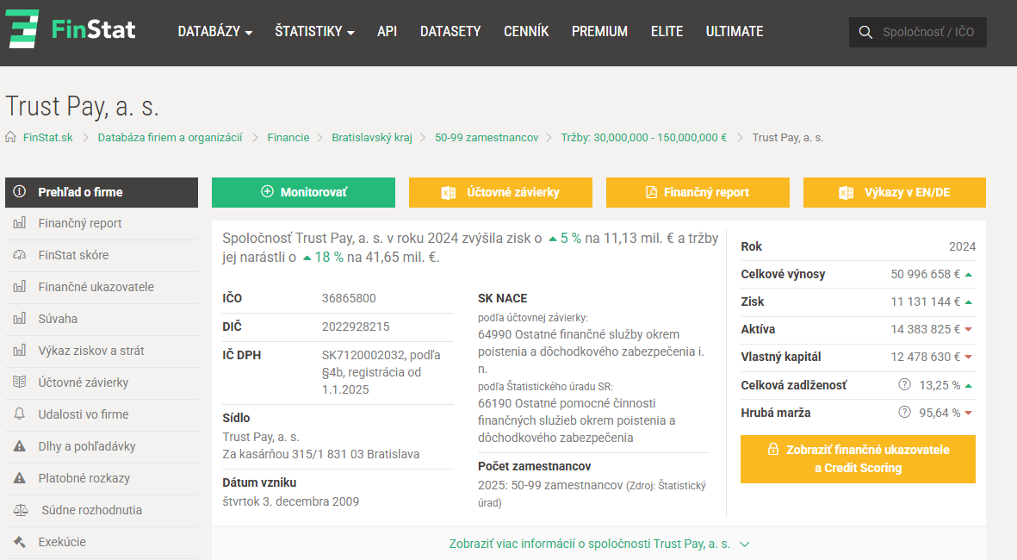This screenshot has height=560, width=1017.
Task: Click Zobraziť finančné ukazovatele a Credit Scoring
Action: (858, 459)
